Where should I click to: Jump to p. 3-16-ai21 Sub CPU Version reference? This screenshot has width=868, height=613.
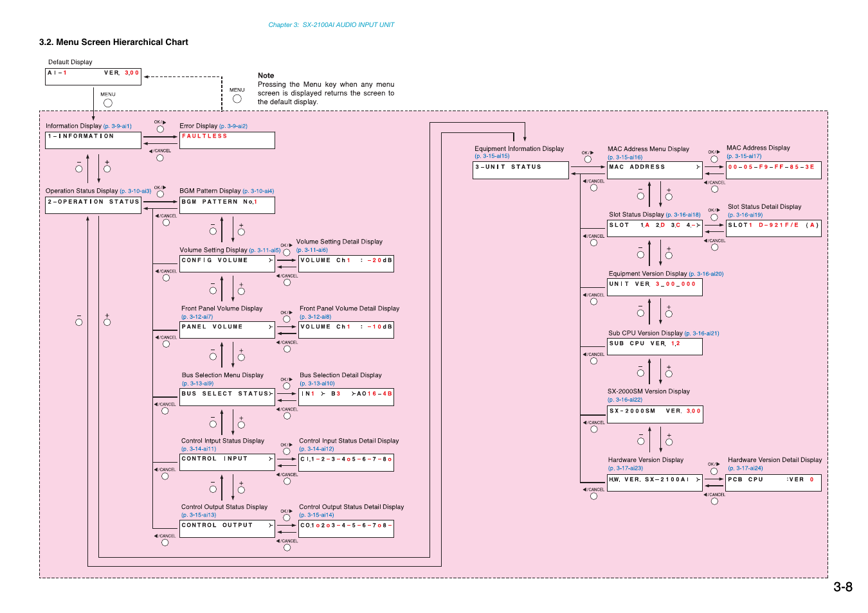pos(702,333)
